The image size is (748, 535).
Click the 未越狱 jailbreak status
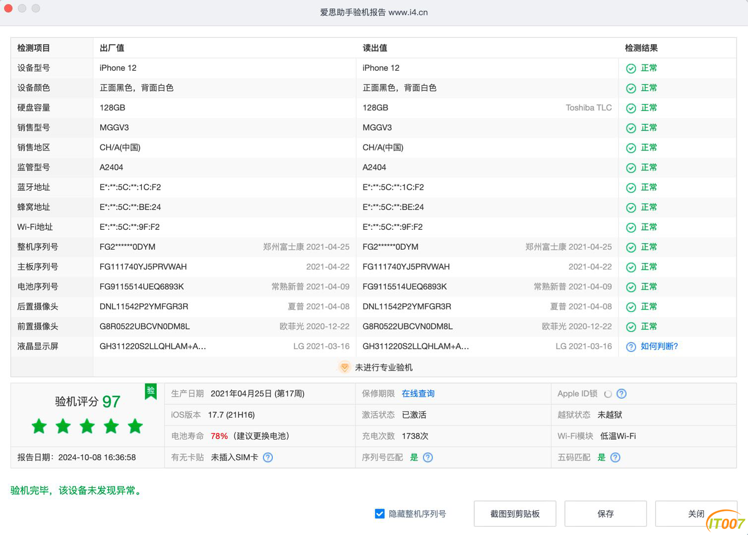(x=610, y=415)
